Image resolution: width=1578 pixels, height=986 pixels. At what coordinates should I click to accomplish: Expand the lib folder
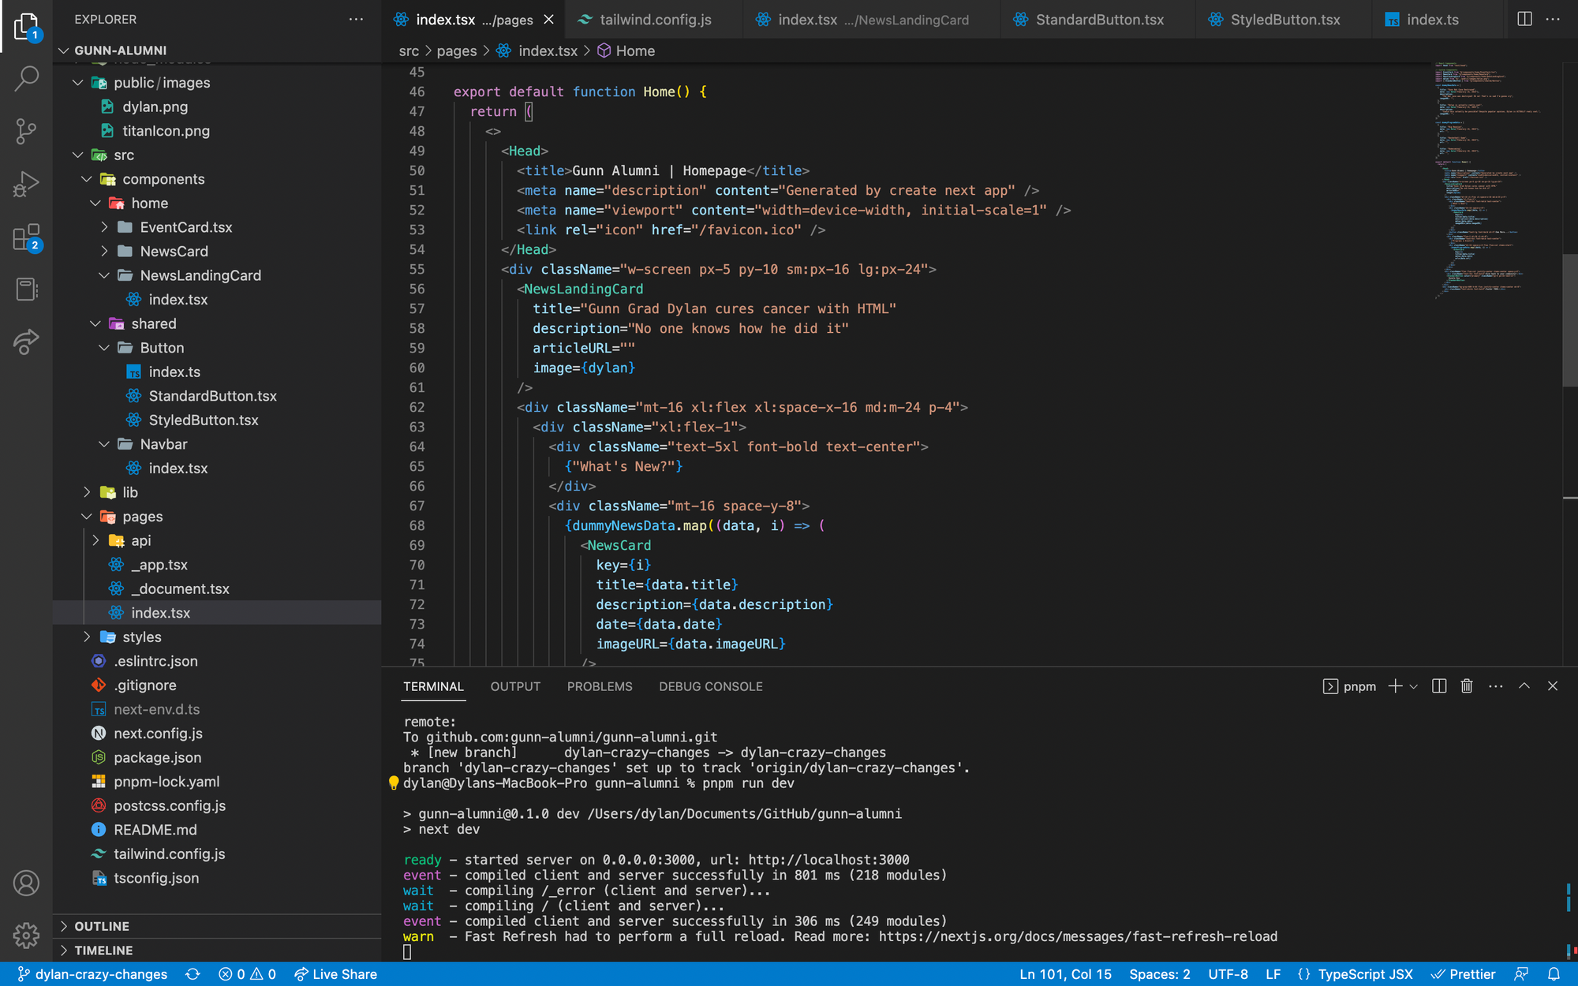point(217,492)
